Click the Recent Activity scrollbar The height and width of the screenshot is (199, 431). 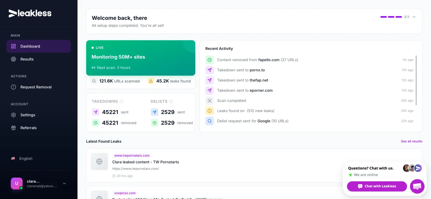tap(416, 80)
